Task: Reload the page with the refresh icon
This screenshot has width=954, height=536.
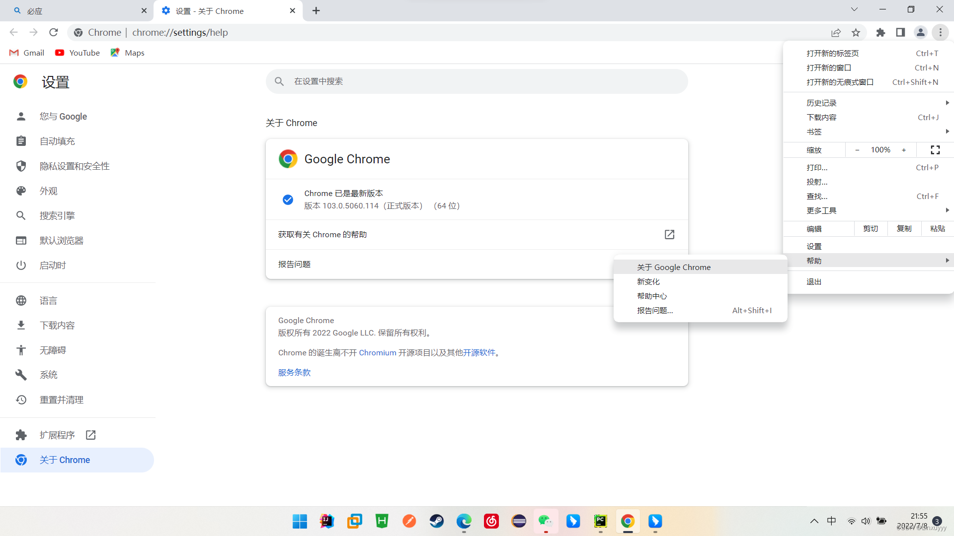Action: tap(54, 32)
